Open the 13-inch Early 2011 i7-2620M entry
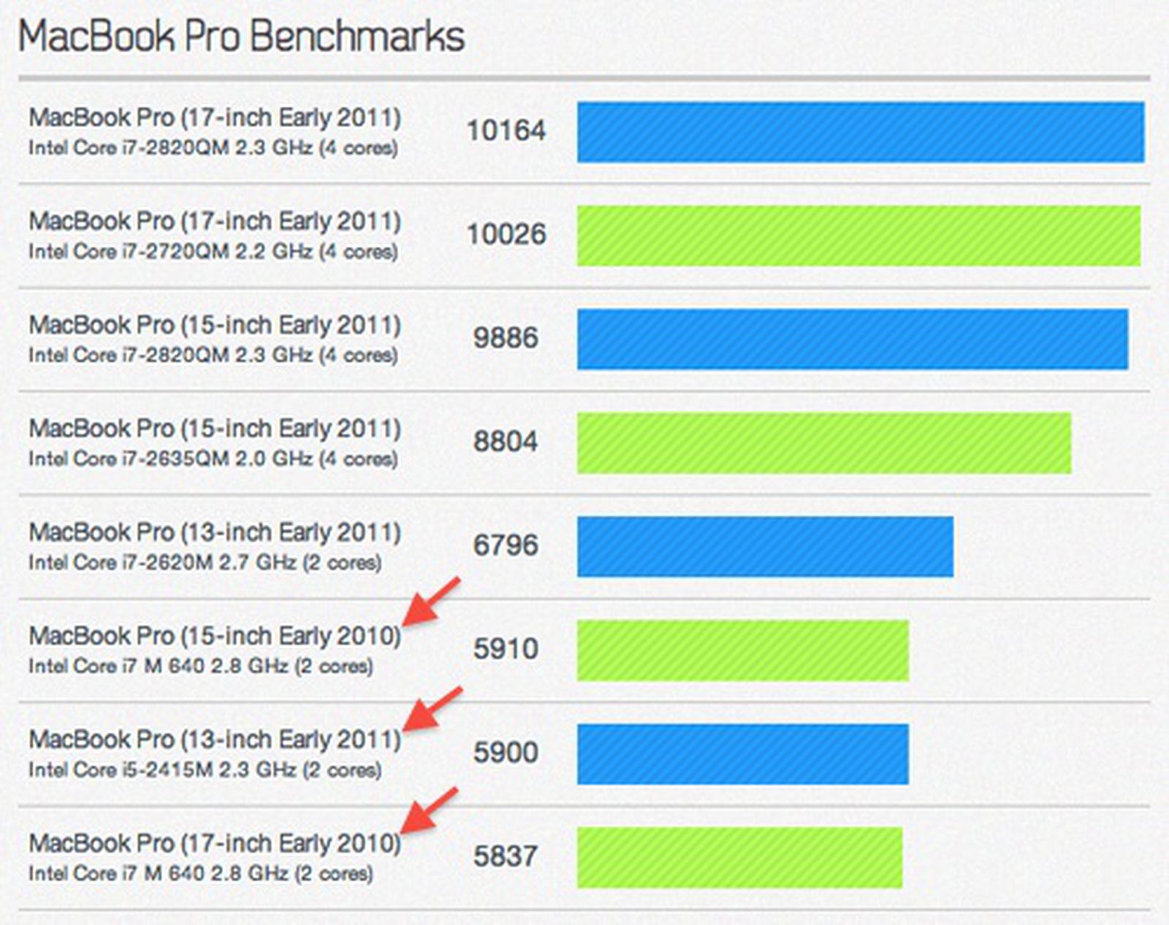Viewport: 1169px width, 925px height. coord(215,532)
